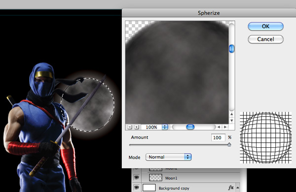
Task: Zoom out preview with minus button
Action: pyautogui.click(x=129, y=127)
